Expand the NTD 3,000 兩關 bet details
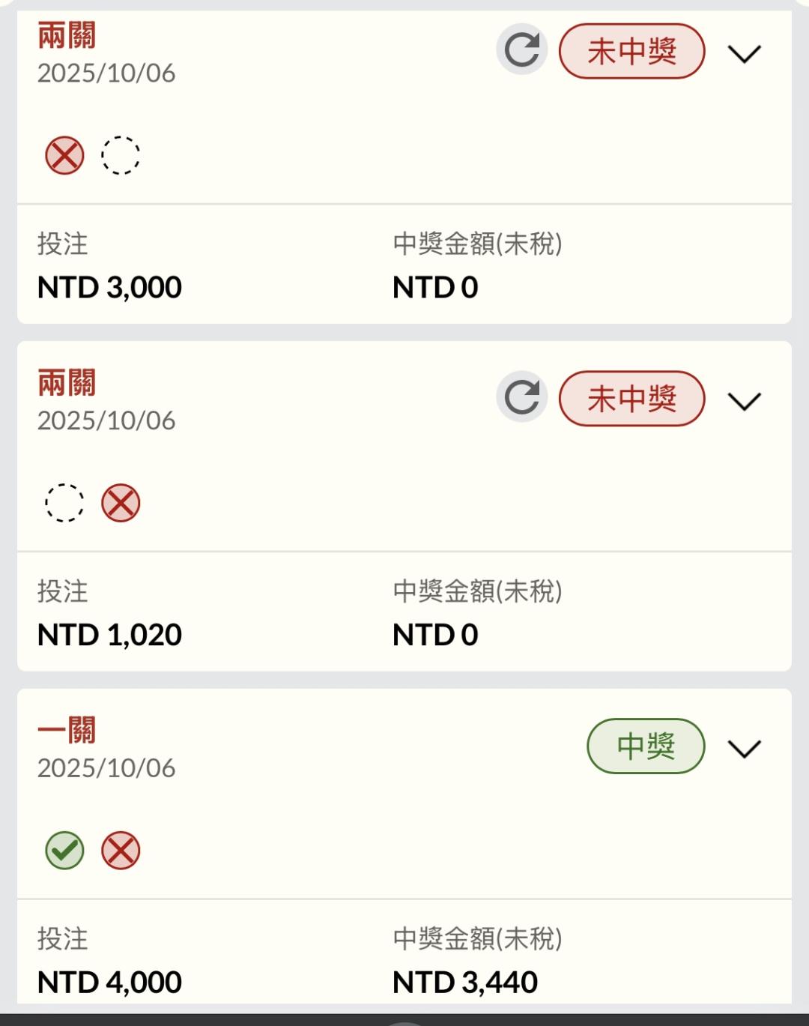Image resolution: width=809 pixels, height=1026 pixels. (744, 54)
